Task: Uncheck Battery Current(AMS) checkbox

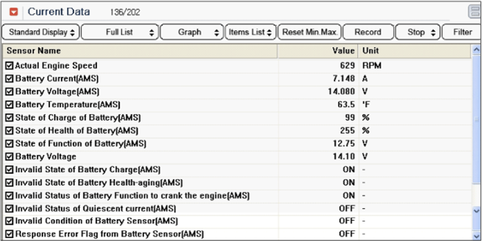Action: [x=10, y=79]
